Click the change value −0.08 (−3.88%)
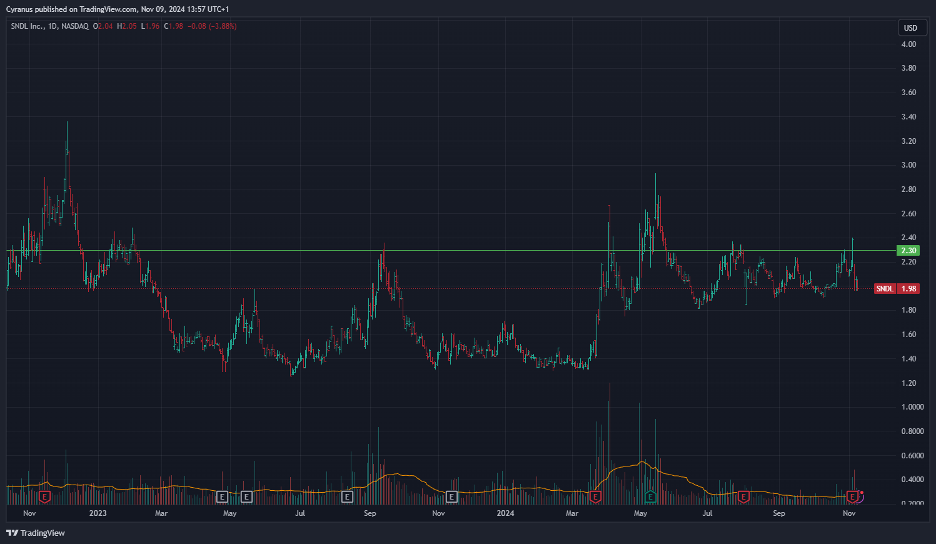936x544 pixels. (213, 26)
